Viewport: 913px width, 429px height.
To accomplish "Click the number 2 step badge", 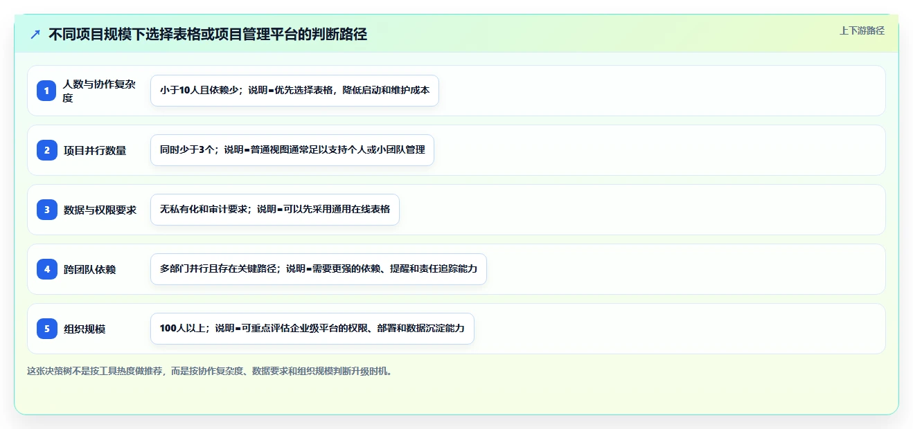I will click(x=47, y=150).
